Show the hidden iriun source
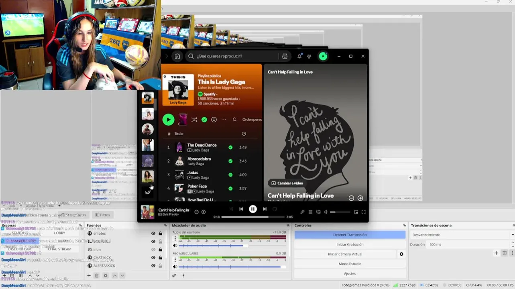The width and height of the screenshot is (515, 289). [153, 250]
